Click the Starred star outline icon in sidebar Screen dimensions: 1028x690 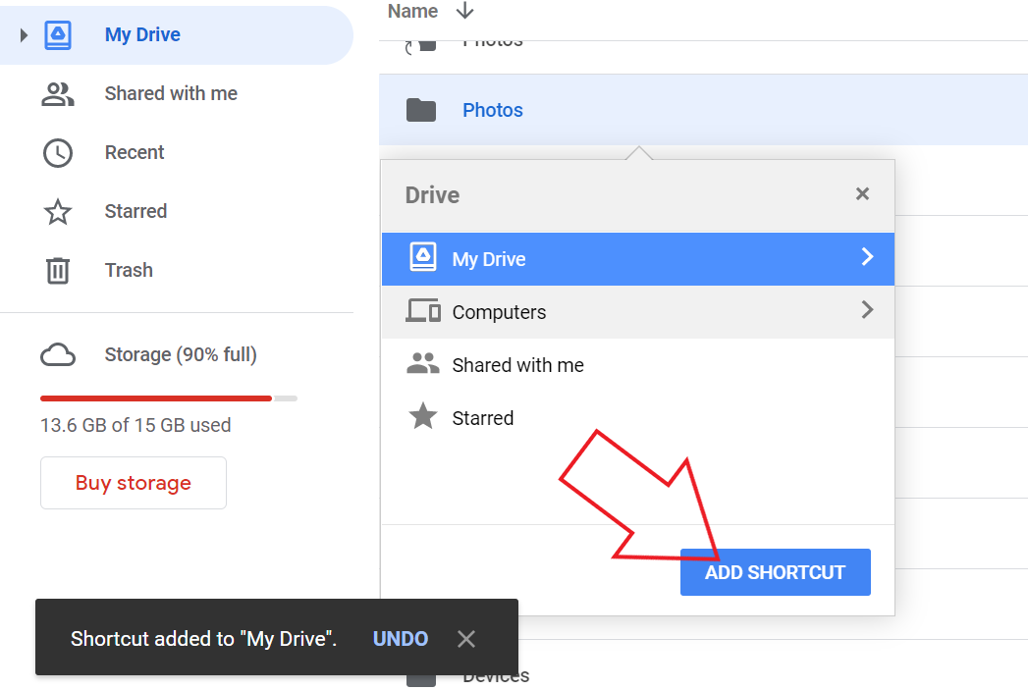point(58,212)
